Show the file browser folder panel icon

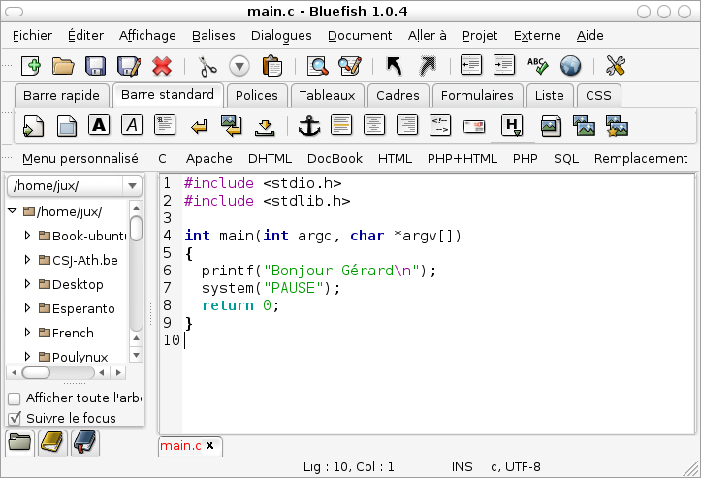[19, 442]
